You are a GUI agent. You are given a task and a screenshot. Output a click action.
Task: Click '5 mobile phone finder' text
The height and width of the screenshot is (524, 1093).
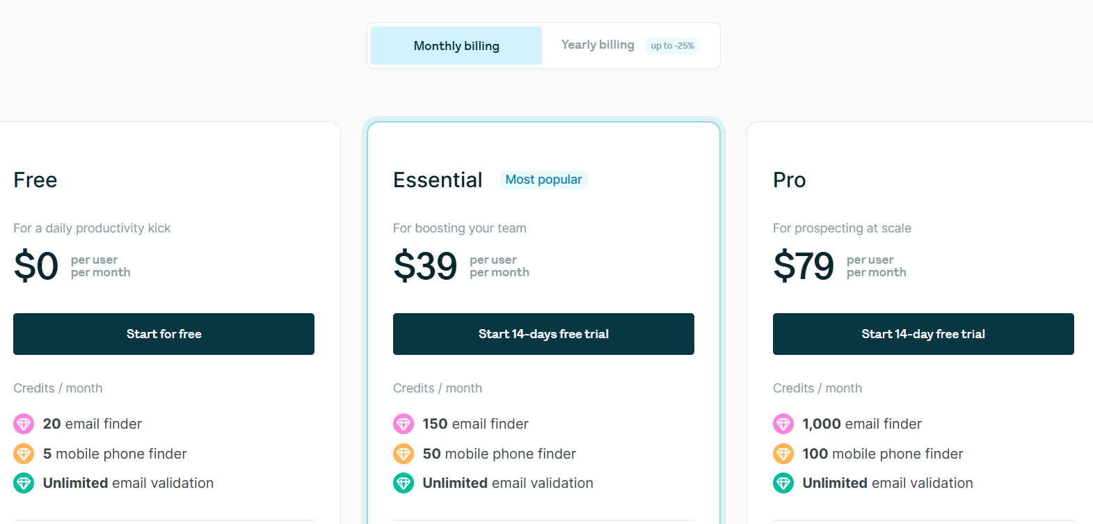(x=115, y=454)
